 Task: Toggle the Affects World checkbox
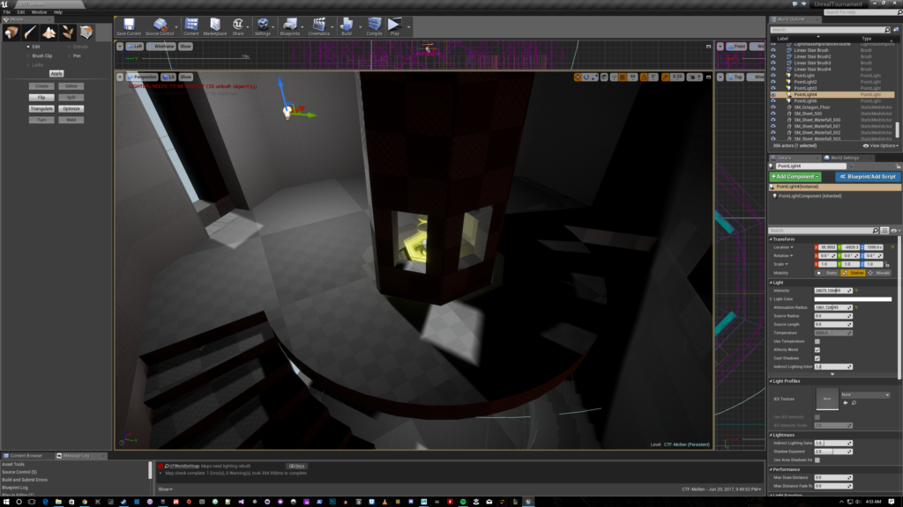coord(817,349)
